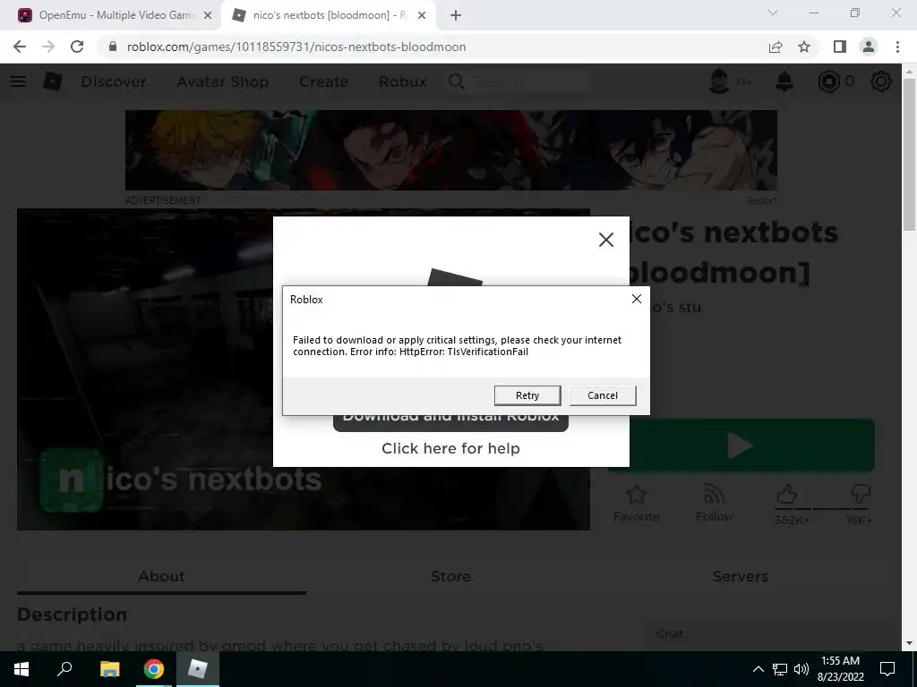Screen dimensions: 917x687
Task: Select the Servers tab
Action: tap(740, 576)
